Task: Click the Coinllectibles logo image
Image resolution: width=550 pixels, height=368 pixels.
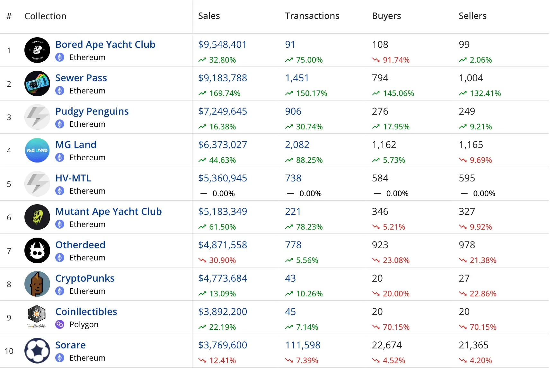Action: coord(37,317)
